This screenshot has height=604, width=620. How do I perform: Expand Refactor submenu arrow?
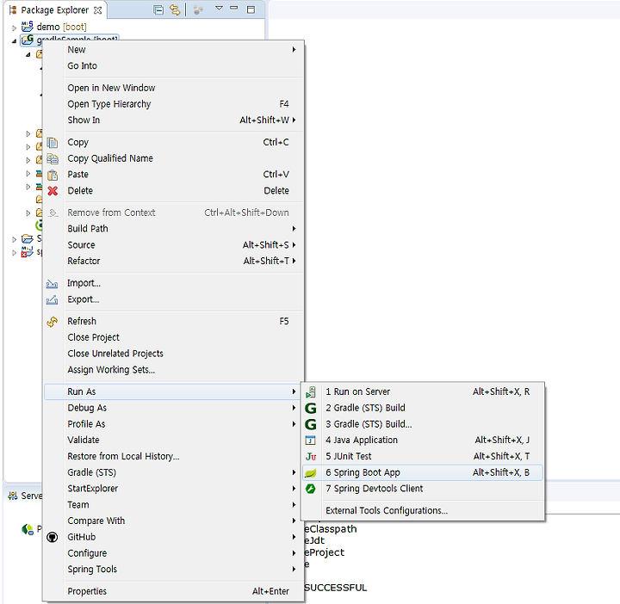[294, 261]
